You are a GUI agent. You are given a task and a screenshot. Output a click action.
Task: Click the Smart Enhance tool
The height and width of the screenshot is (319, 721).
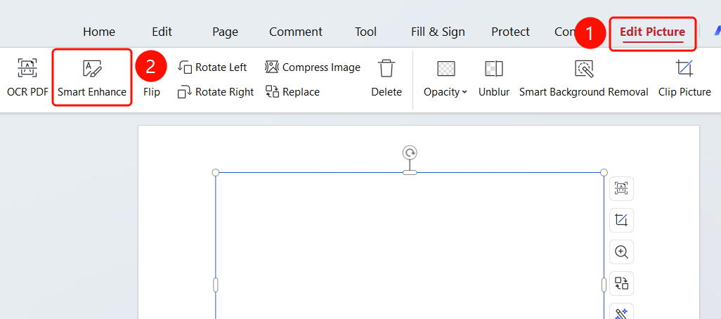click(92, 78)
